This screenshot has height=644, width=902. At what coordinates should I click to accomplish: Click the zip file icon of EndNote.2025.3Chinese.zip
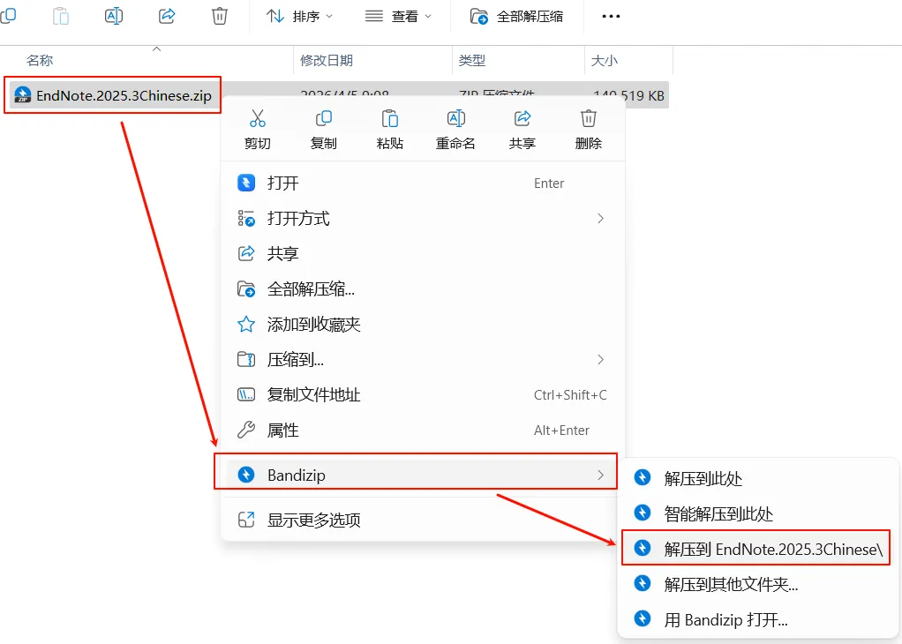click(22, 95)
